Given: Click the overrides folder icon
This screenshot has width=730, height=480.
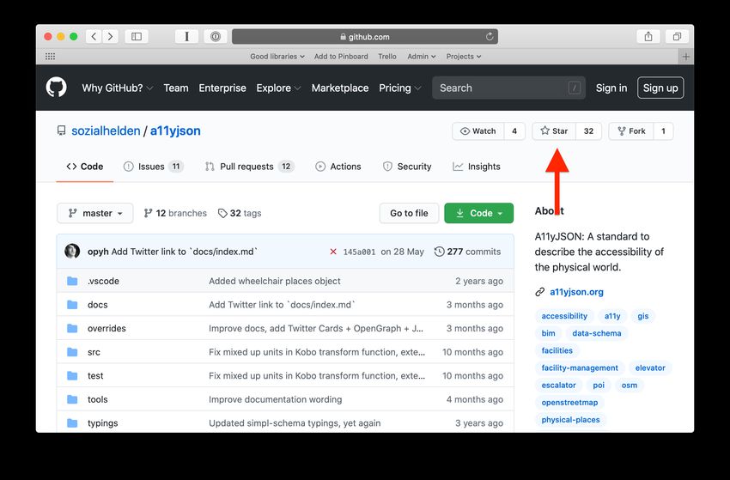Looking at the screenshot, I should pyautogui.click(x=72, y=328).
